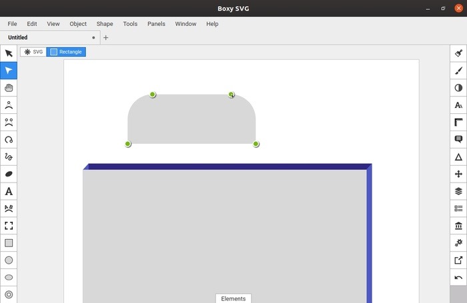Open the Meta comment panel
The image size is (467, 303).
coord(458,139)
